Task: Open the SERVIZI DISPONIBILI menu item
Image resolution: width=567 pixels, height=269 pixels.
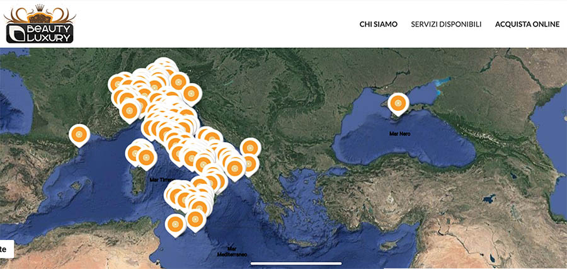Action: pyautogui.click(x=446, y=24)
